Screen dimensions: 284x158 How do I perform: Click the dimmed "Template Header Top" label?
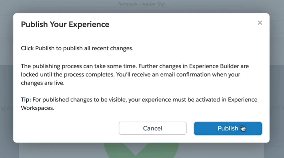coord(141,5)
